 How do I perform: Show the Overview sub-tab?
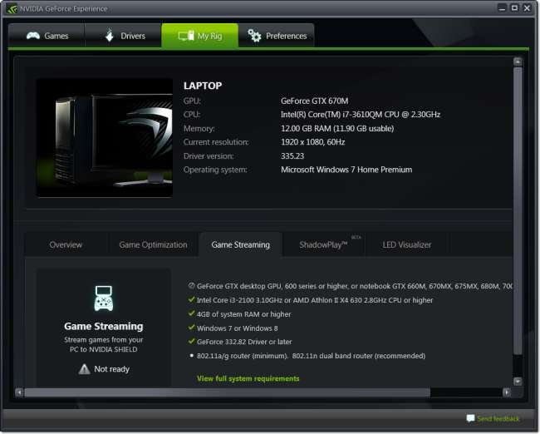point(66,244)
